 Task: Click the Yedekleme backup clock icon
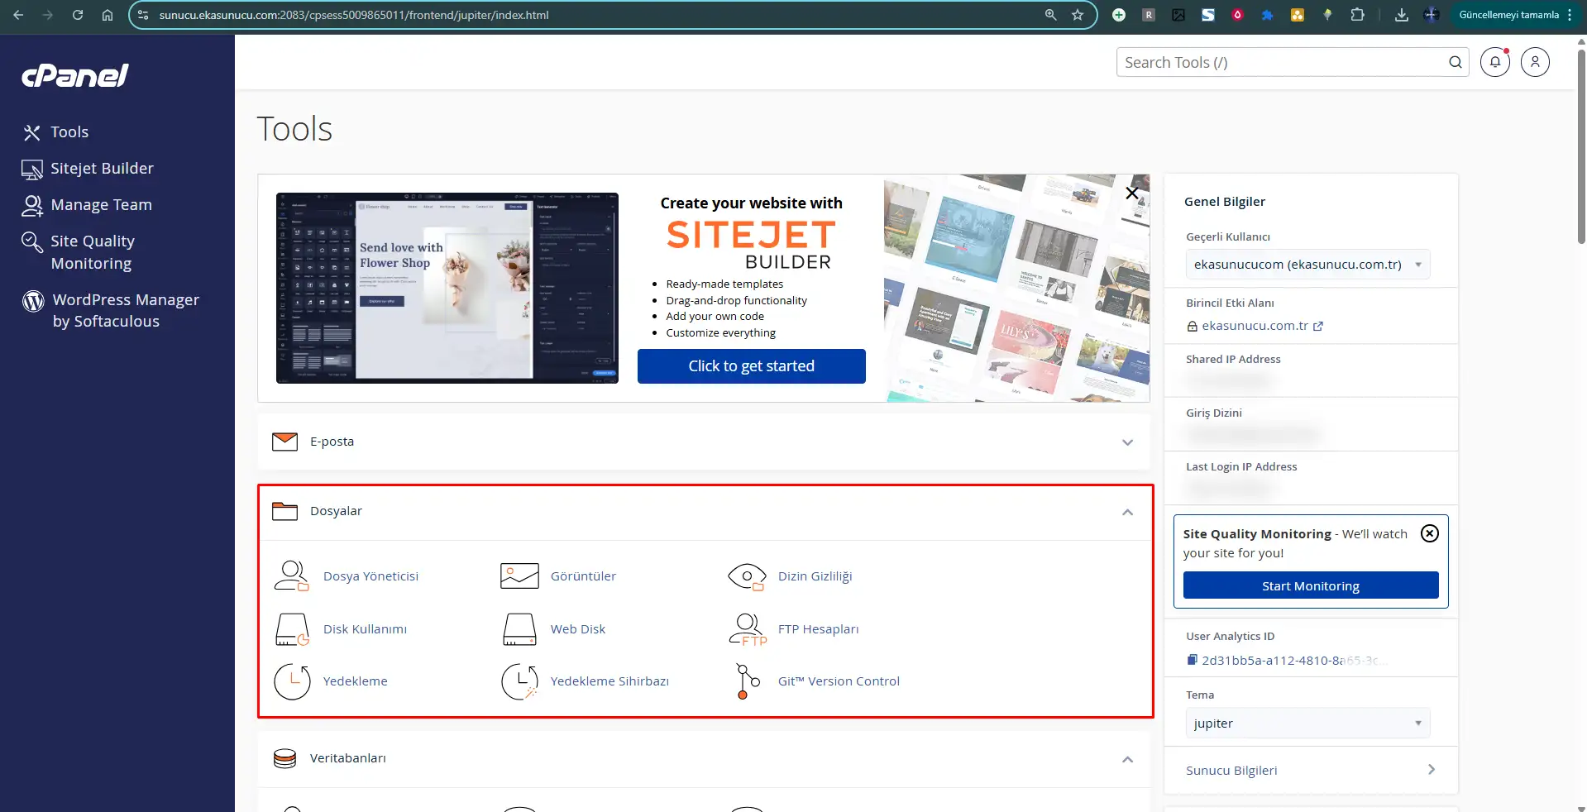click(x=292, y=681)
